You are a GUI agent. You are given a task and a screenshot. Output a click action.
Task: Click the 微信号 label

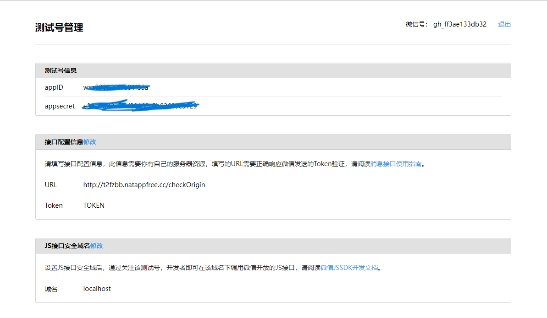(x=416, y=24)
